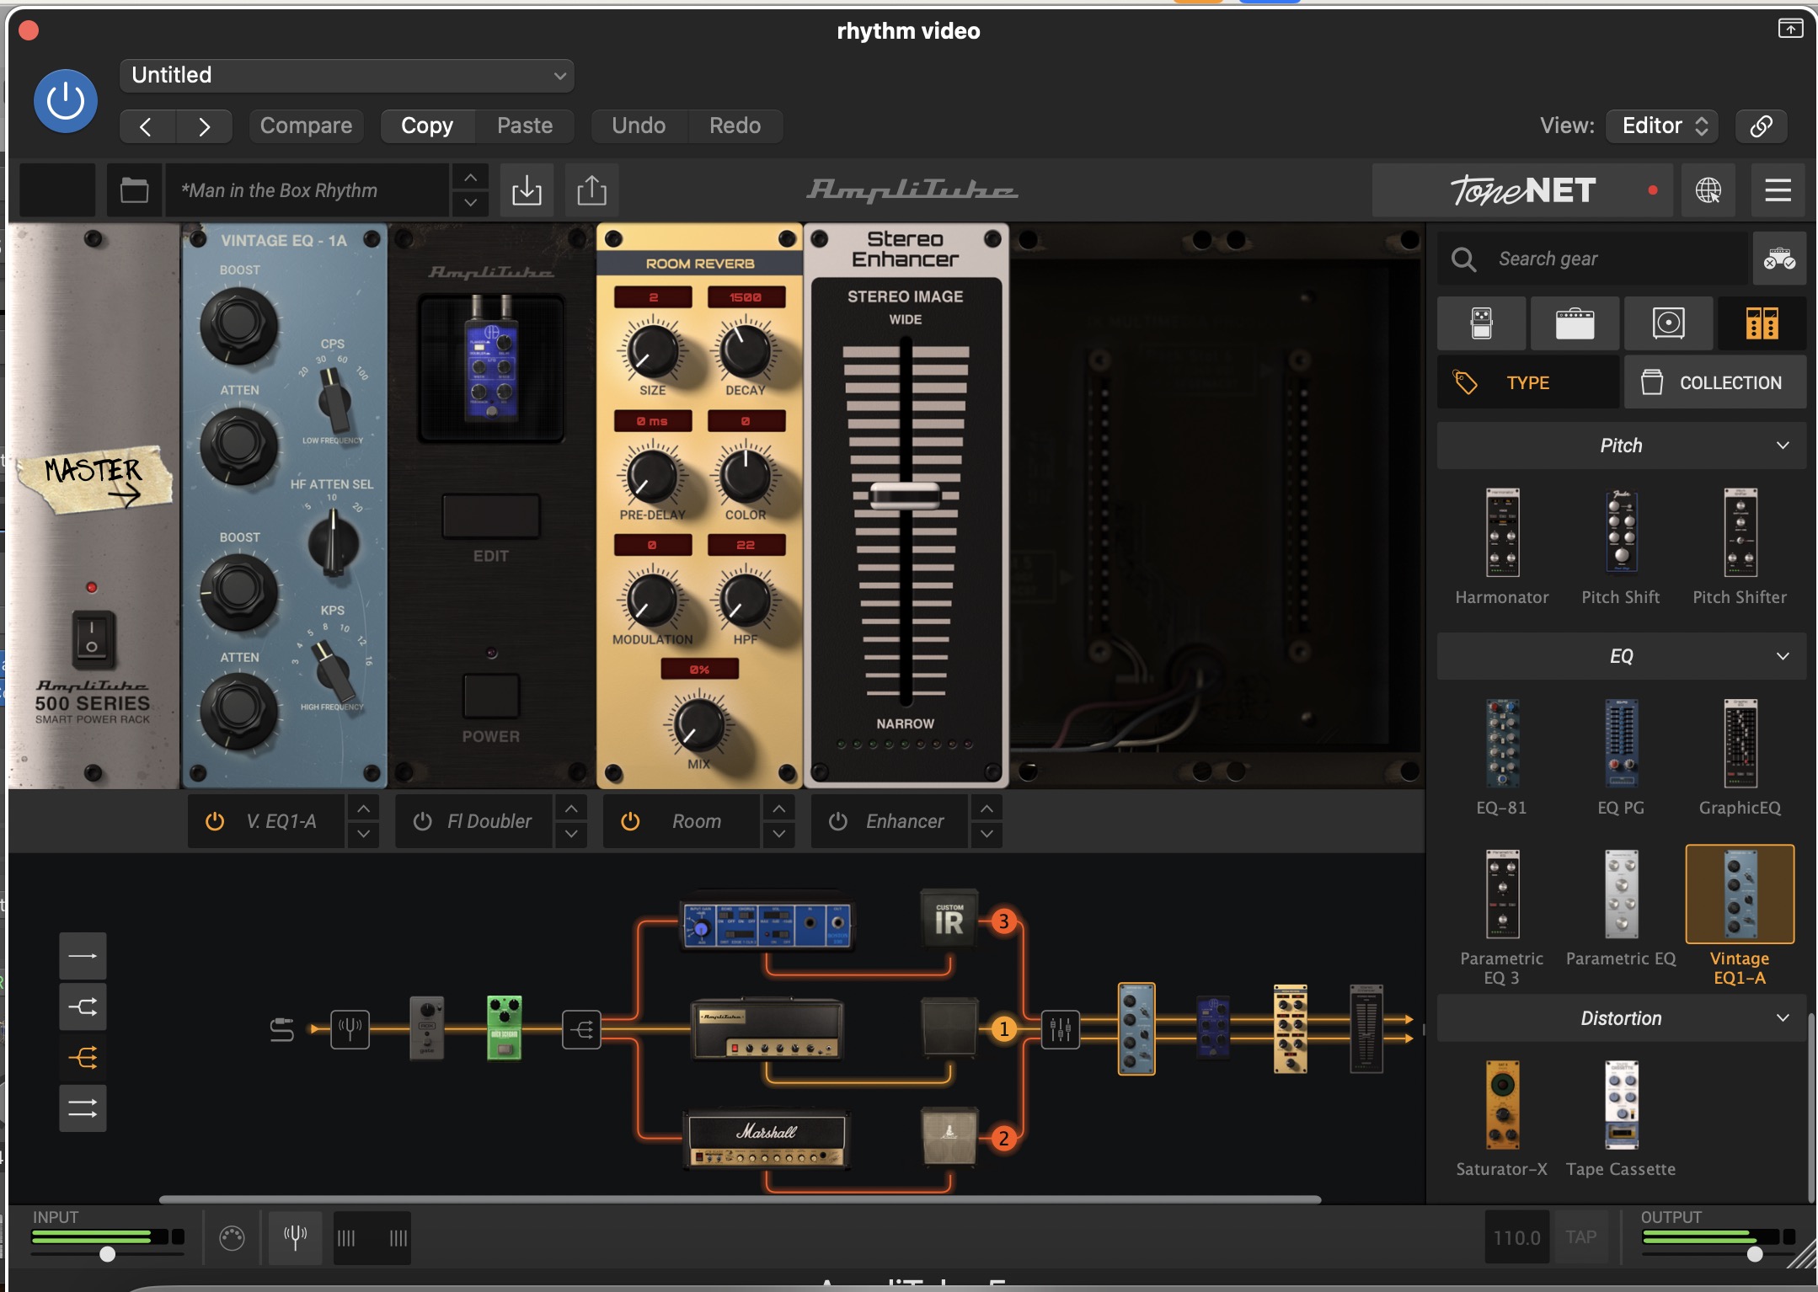Click V. EQ1-A slot down arrow

click(x=363, y=834)
